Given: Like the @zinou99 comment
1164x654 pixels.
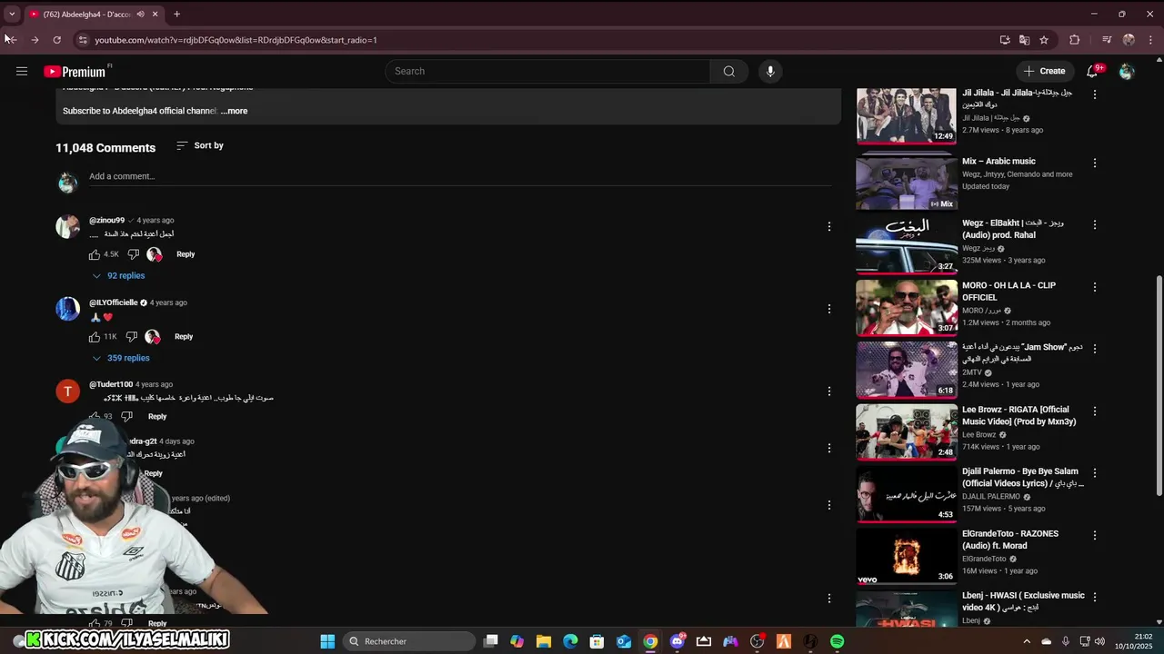Looking at the screenshot, I should [x=95, y=254].
